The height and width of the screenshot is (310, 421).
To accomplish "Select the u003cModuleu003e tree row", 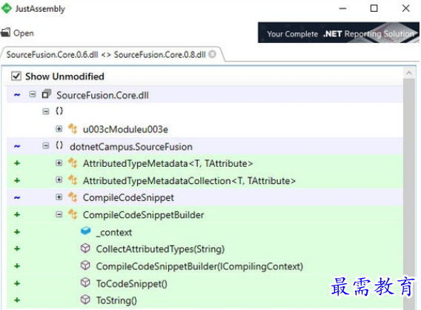I will tap(205, 129).
